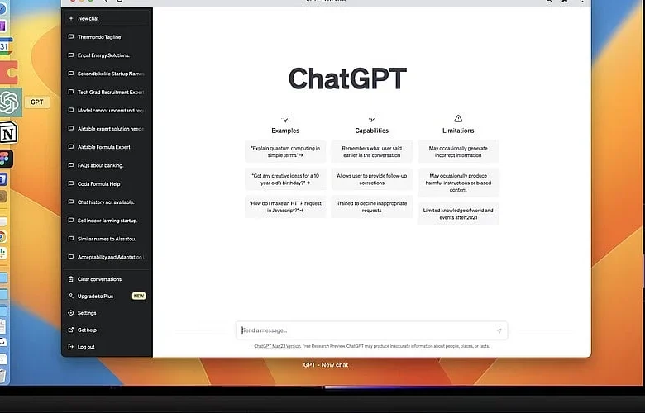
Task: Click the GPT app icon in the Dock
Action: click(10, 102)
